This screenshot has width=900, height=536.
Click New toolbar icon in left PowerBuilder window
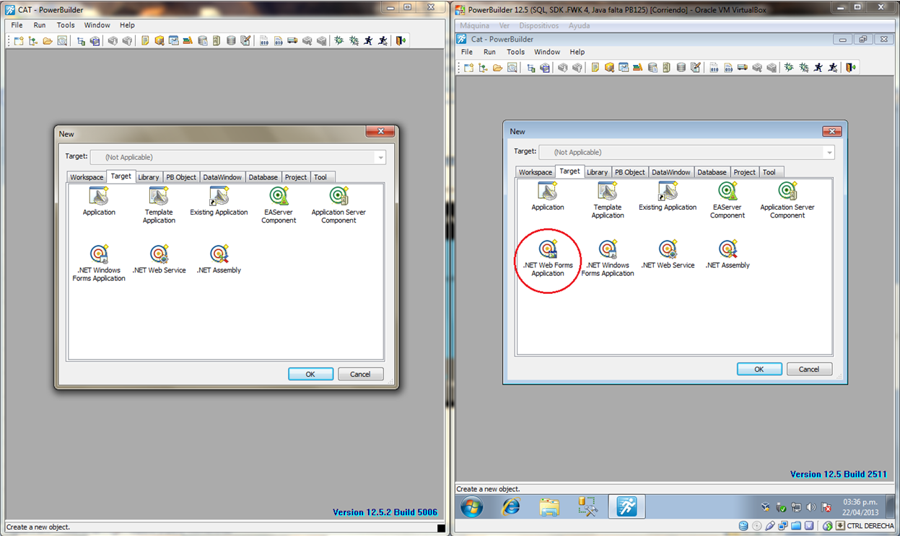[19, 41]
